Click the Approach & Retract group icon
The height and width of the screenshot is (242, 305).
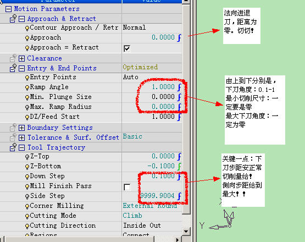(13, 19)
